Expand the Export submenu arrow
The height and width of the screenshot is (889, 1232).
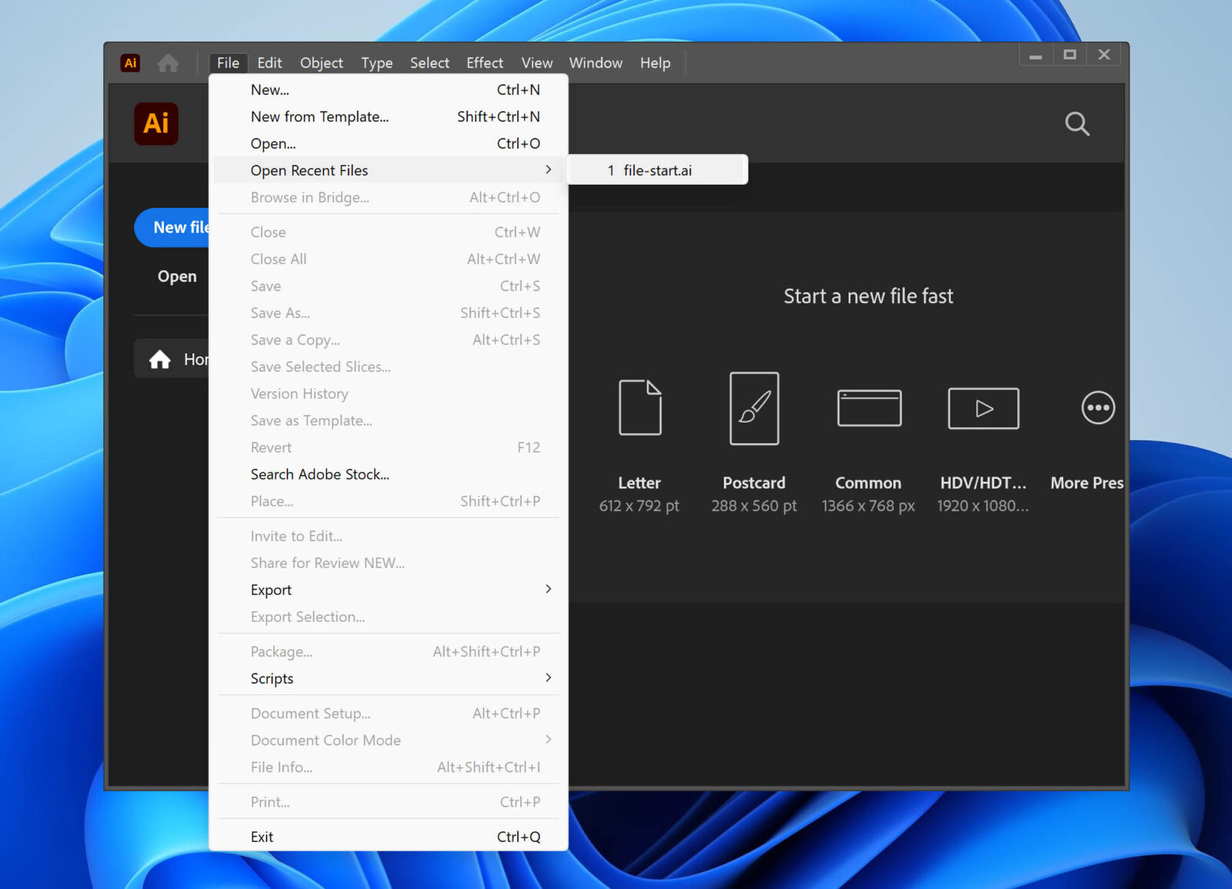coord(548,589)
